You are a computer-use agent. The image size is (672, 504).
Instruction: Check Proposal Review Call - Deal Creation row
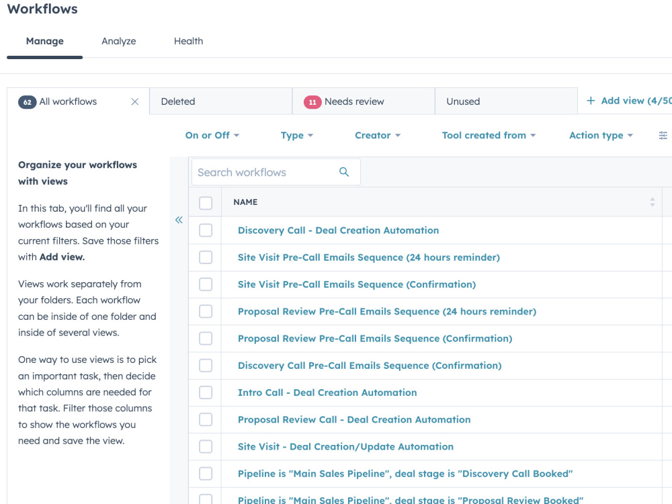click(x=206, y=419)
